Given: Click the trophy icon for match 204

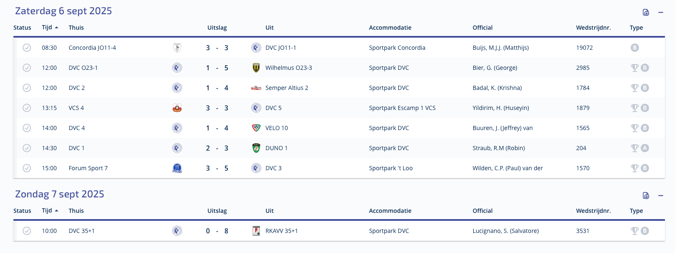Looking at the screenshot, I should 635,148.
